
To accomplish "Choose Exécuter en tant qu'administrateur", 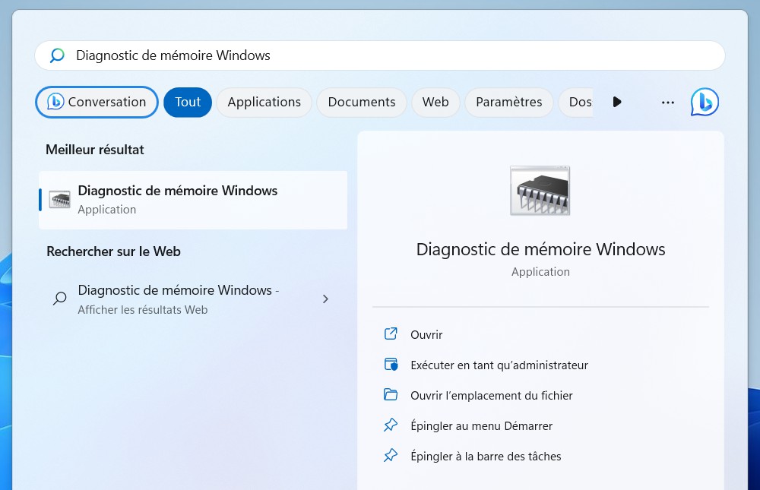I will pos(499,365).
